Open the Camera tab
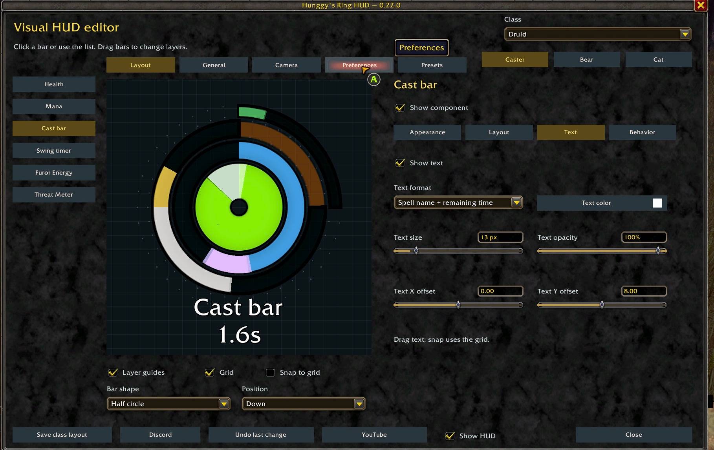Image resolution: width=714 pixels, height=450 pixels. 286,65
